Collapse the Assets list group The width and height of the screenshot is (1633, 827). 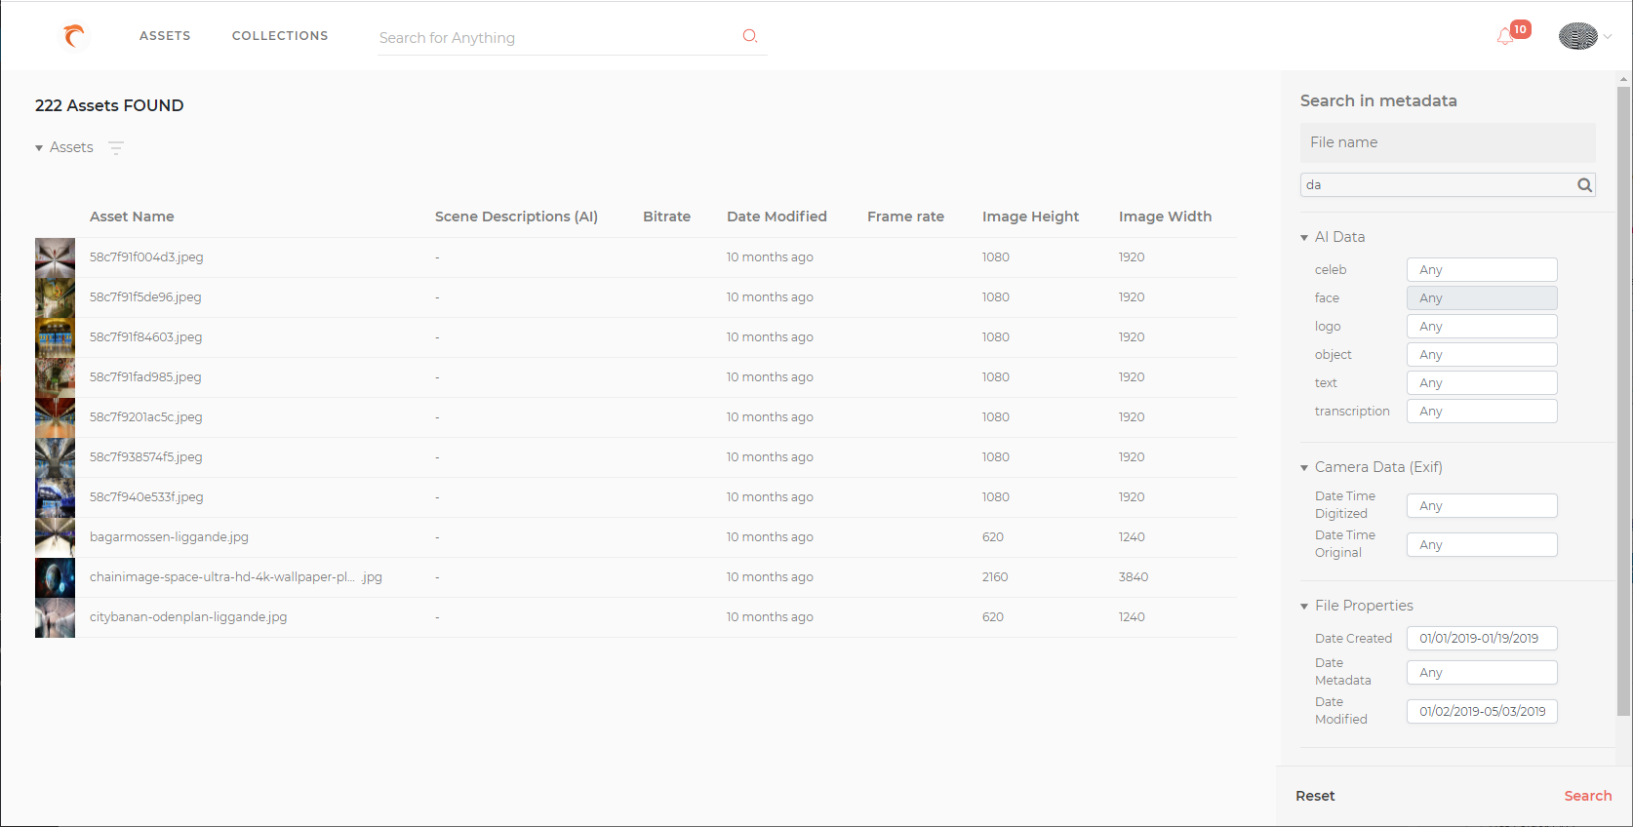tap(39, 148)
